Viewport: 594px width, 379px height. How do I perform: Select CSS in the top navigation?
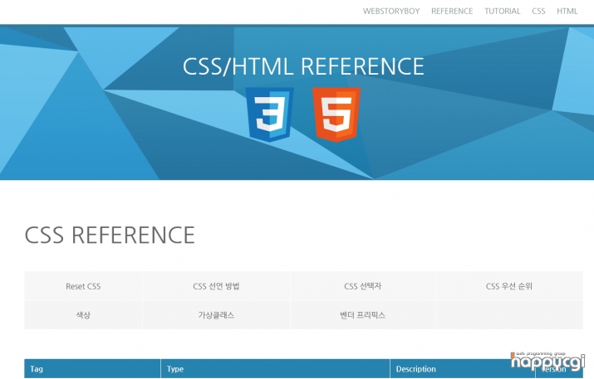click(x=538, y=12)
